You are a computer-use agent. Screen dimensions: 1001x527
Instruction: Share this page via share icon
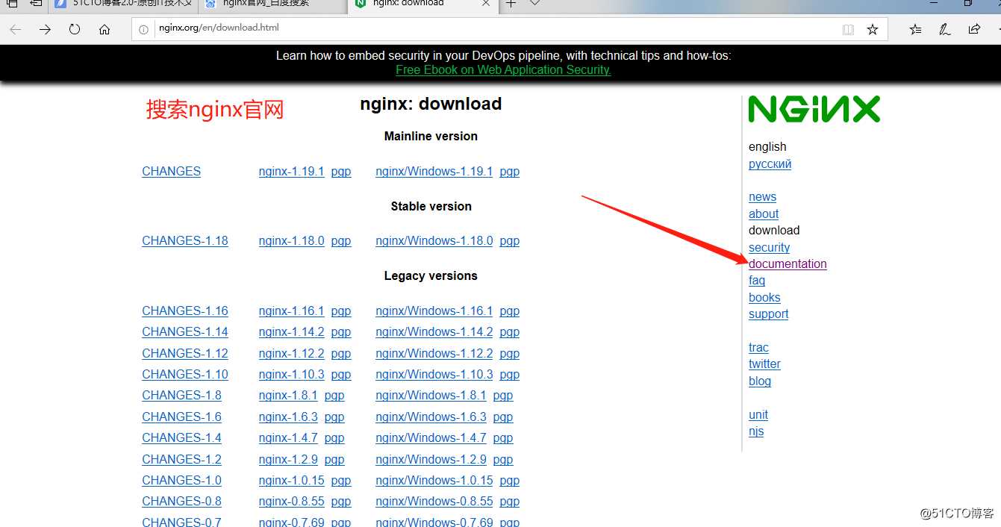[974, 29]
